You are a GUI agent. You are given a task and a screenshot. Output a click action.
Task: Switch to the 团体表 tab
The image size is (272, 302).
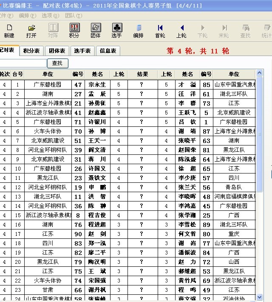coord(57,51)
